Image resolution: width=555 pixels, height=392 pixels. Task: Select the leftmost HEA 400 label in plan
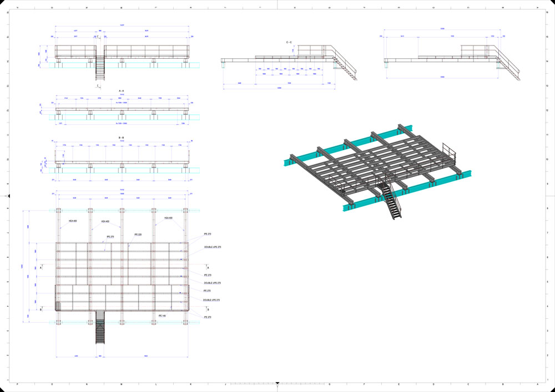tap(73, 221)
